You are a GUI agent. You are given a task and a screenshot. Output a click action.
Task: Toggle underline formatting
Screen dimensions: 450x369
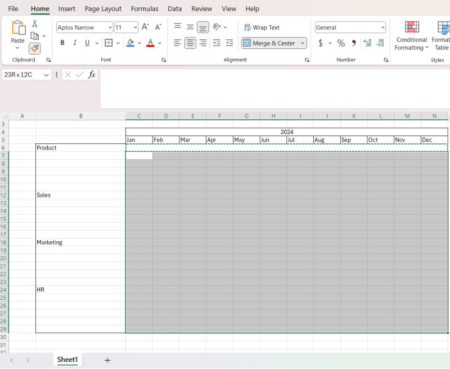point(87,42)
